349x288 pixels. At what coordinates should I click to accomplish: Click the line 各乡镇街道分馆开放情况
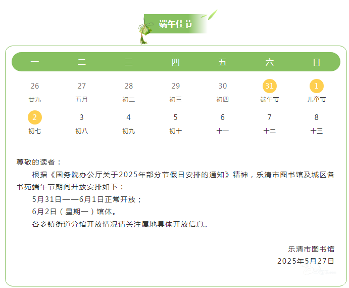120,224
